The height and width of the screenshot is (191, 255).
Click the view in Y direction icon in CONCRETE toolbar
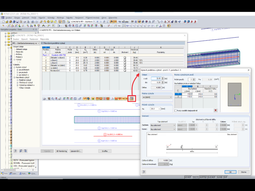click(x=68, y=99)
